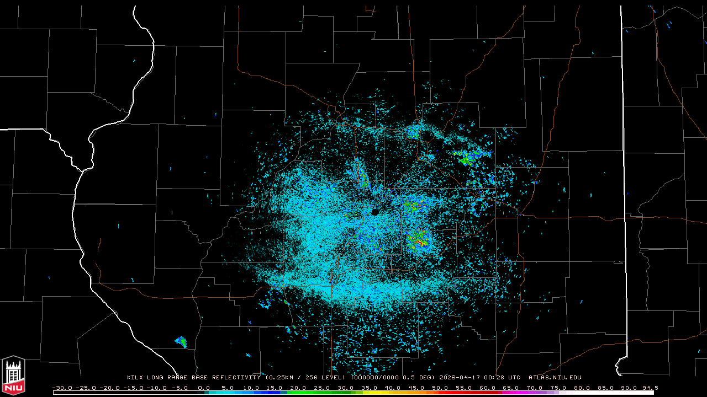Viewport: 707px width, 397px height.
Task: Click the 2026-04-17 00:28 UTC timestamp
Action: (479, 378)
